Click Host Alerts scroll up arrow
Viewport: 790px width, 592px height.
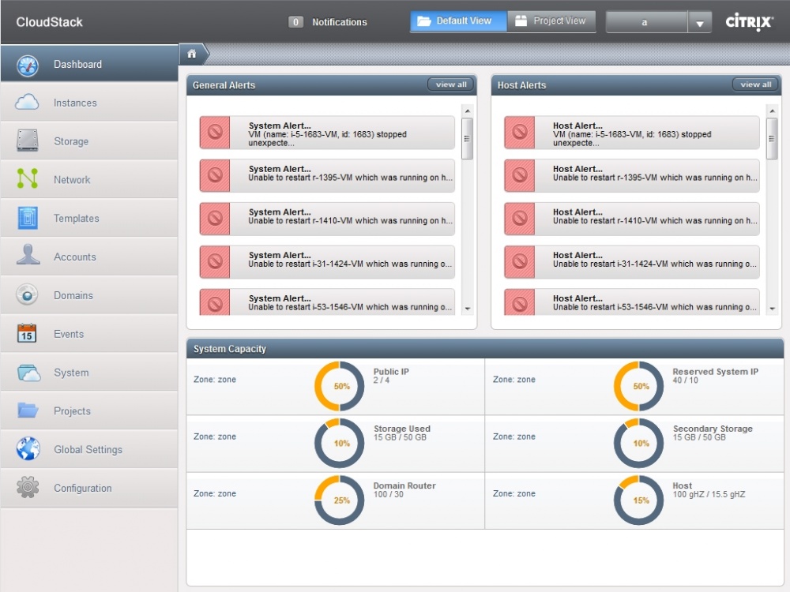tap(773, 111)
